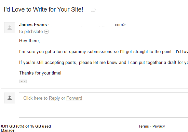Click the paragraph starting 'If you're still accepting'

click(104, 62)
